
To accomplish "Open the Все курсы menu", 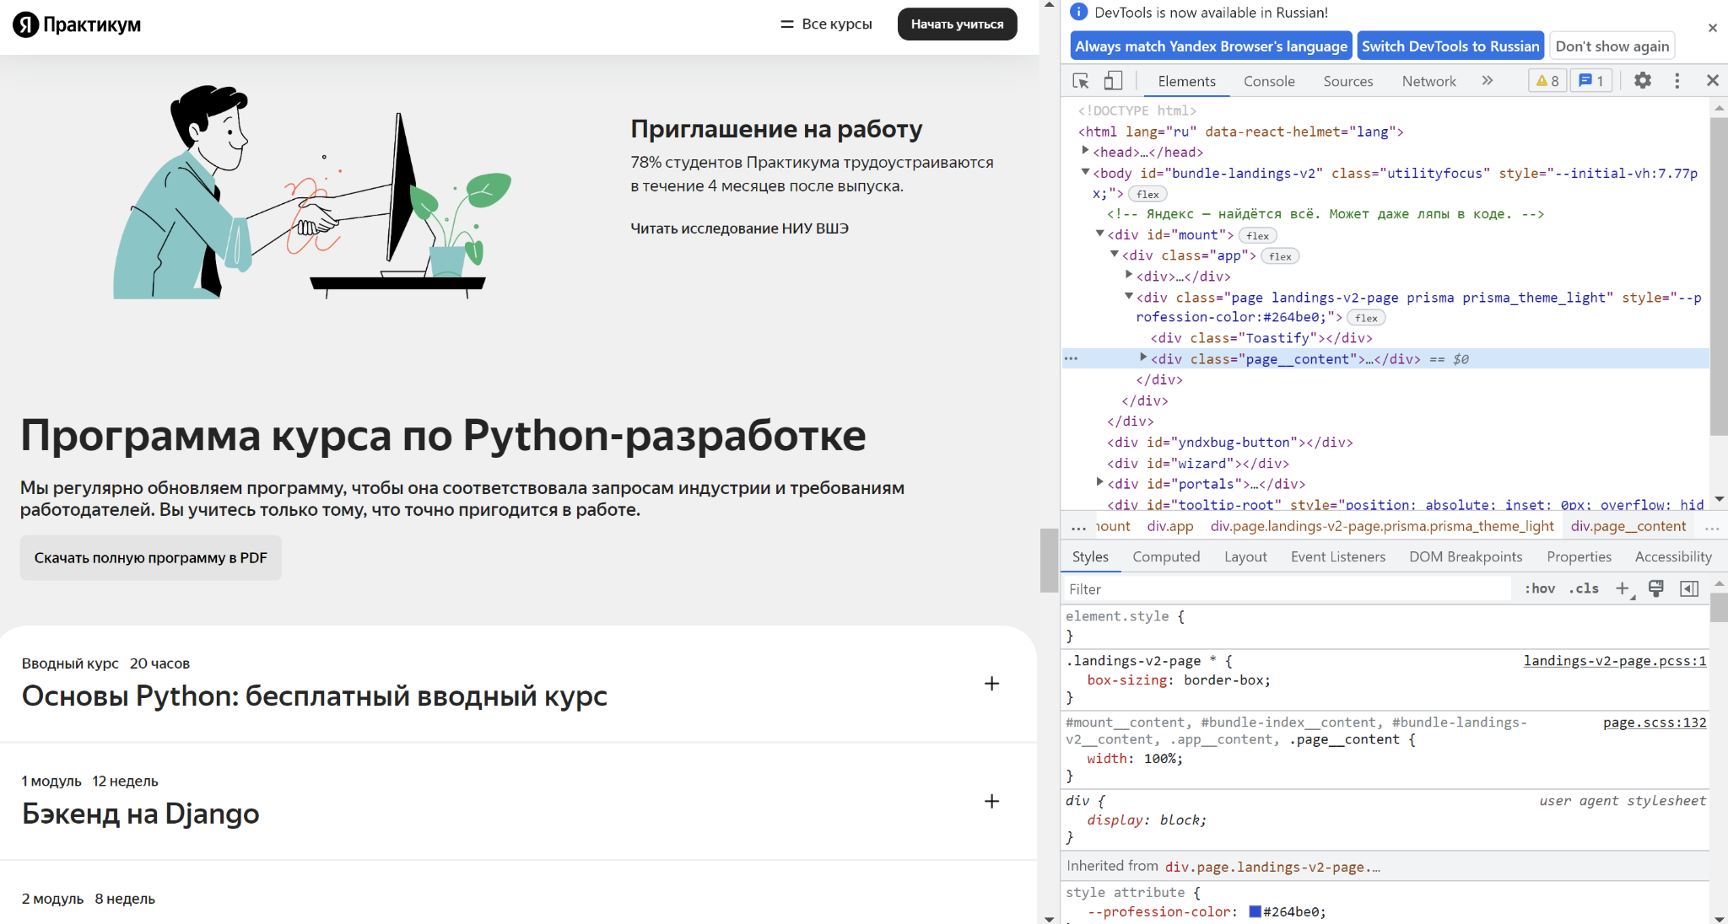I will 826,24.
